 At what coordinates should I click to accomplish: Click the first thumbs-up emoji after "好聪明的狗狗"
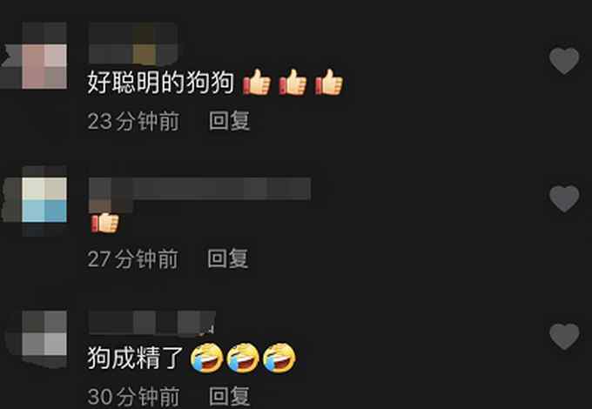(257, 82)
